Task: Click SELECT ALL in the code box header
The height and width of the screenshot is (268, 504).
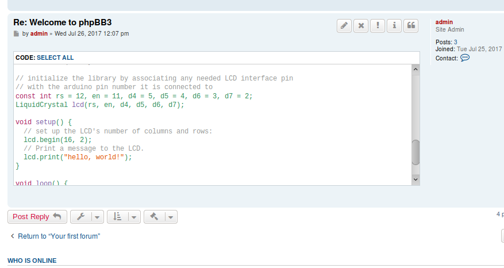Action: point(55,58)
